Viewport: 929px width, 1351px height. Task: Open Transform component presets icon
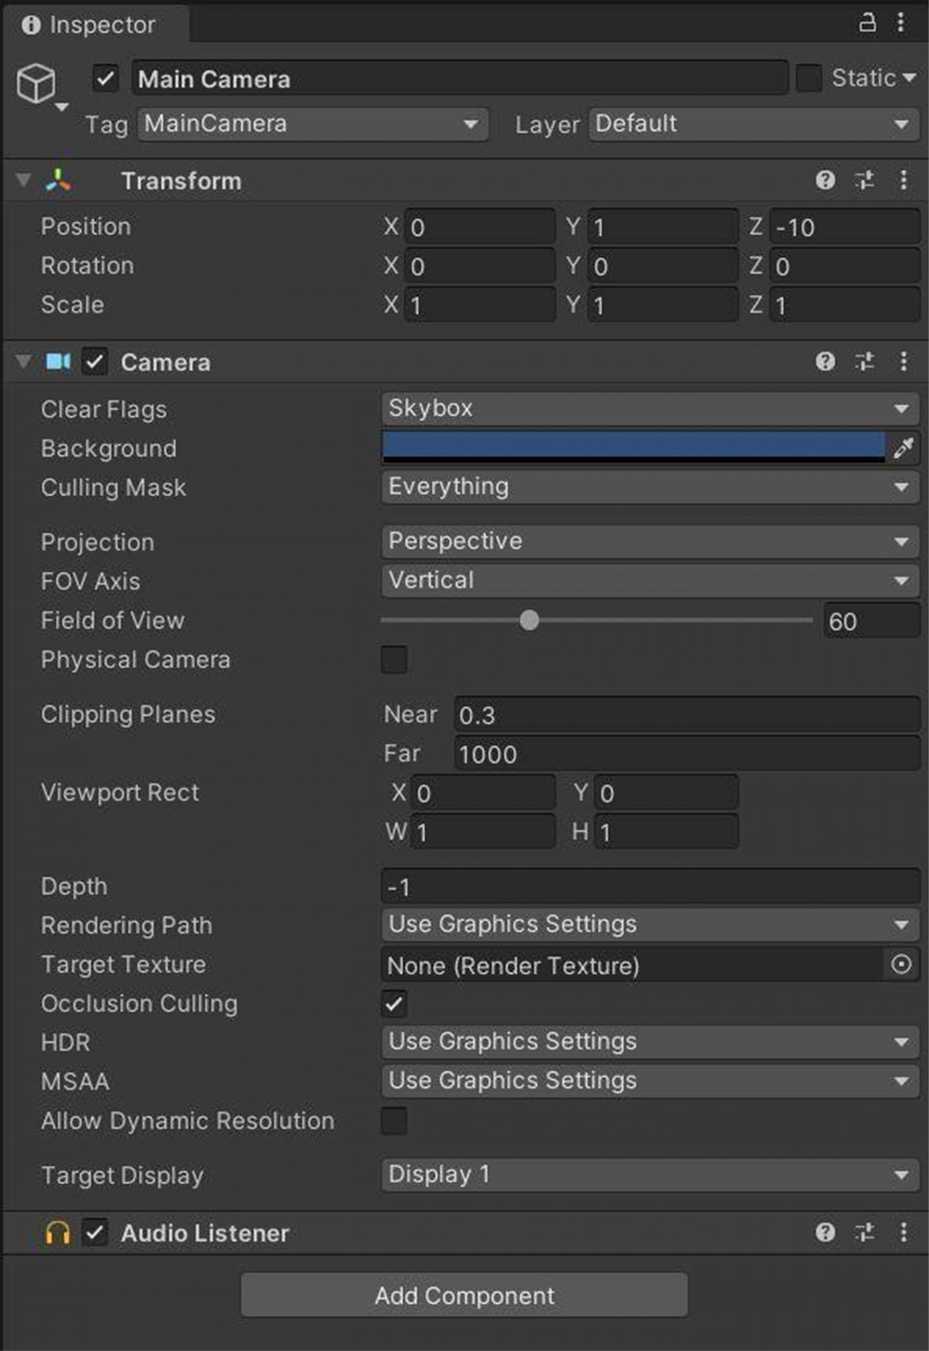[865, 180]
